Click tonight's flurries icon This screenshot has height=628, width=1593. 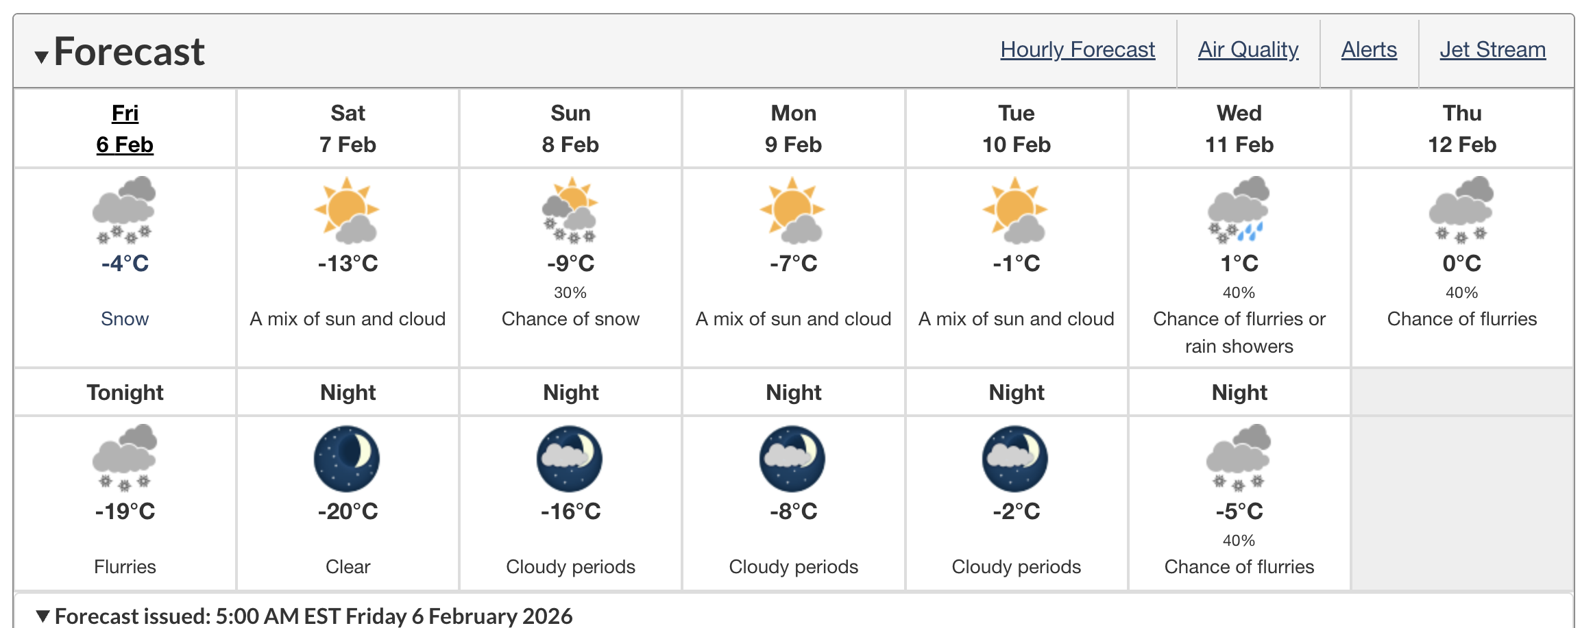125,457
